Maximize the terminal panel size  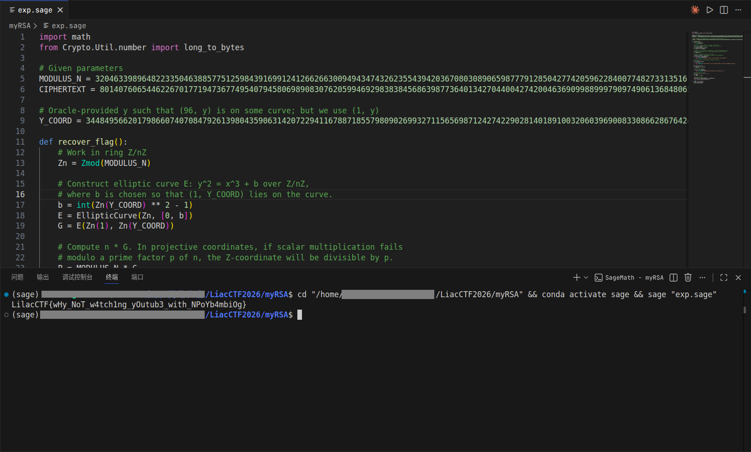pos(724,277)
